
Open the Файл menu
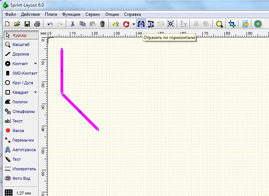10,14
